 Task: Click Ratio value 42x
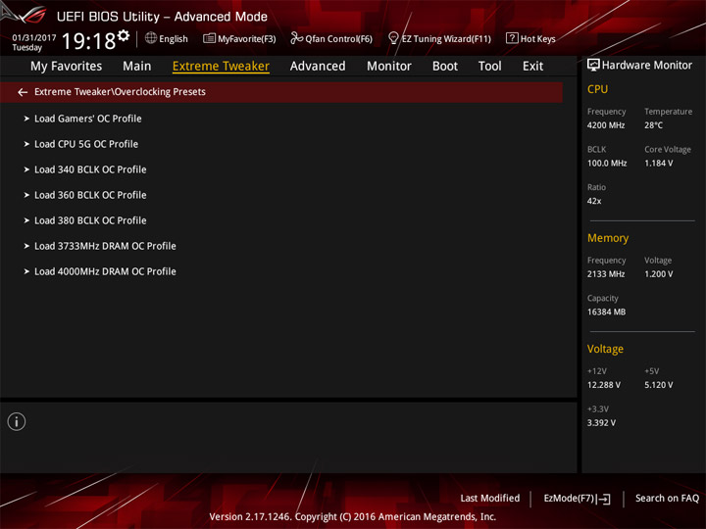click(594, 201)
